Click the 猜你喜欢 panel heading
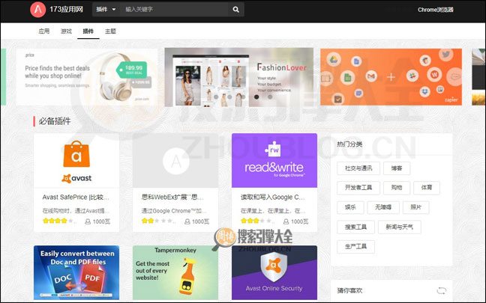Image resolution: width=486 pixels, height=303 pixels. [x=349, y=290]
